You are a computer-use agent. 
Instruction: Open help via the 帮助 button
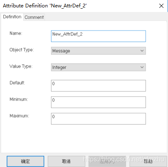pos(148,161)
